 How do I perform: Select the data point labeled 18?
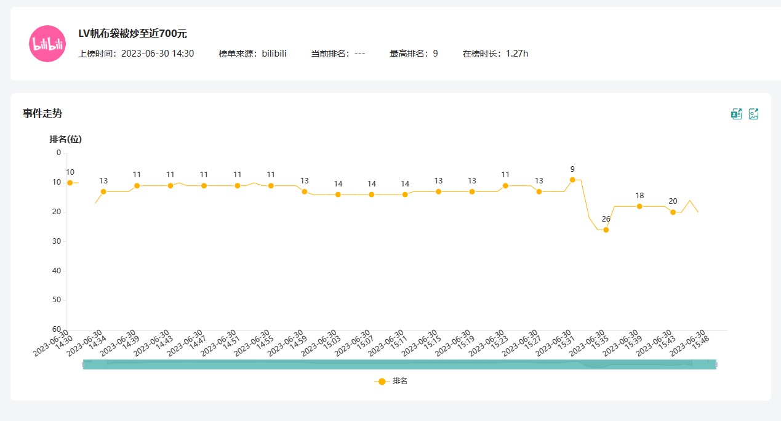click(639, 206)
